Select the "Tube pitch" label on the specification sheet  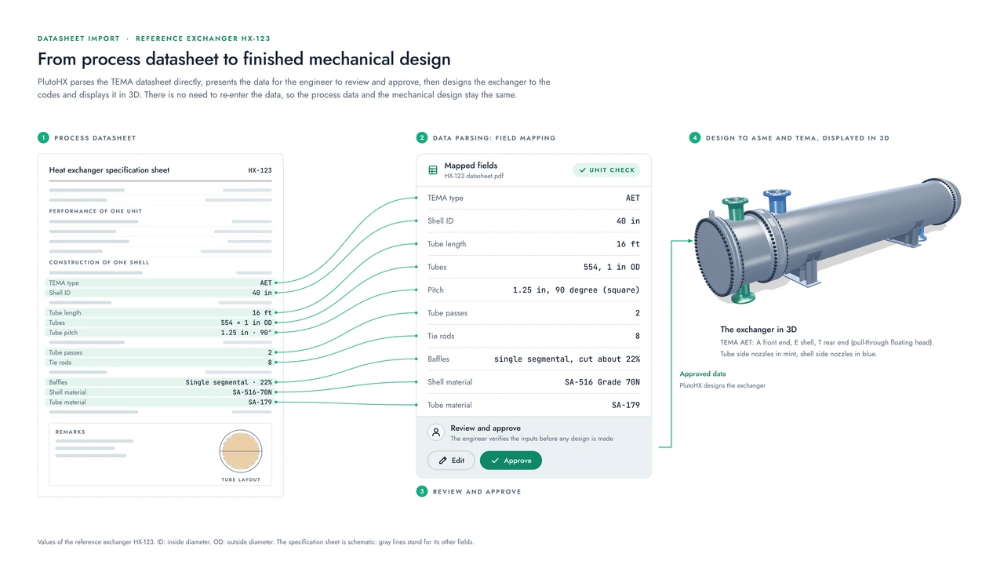click(63, 333)
